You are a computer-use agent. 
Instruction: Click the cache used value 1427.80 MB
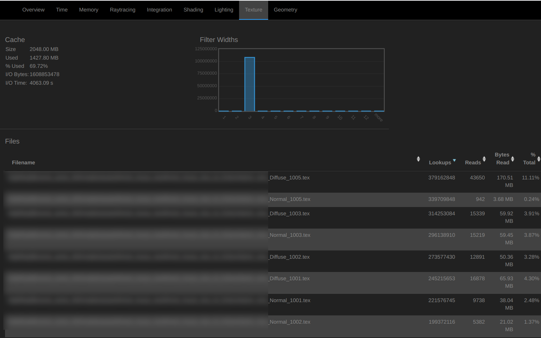click(44, 58)
